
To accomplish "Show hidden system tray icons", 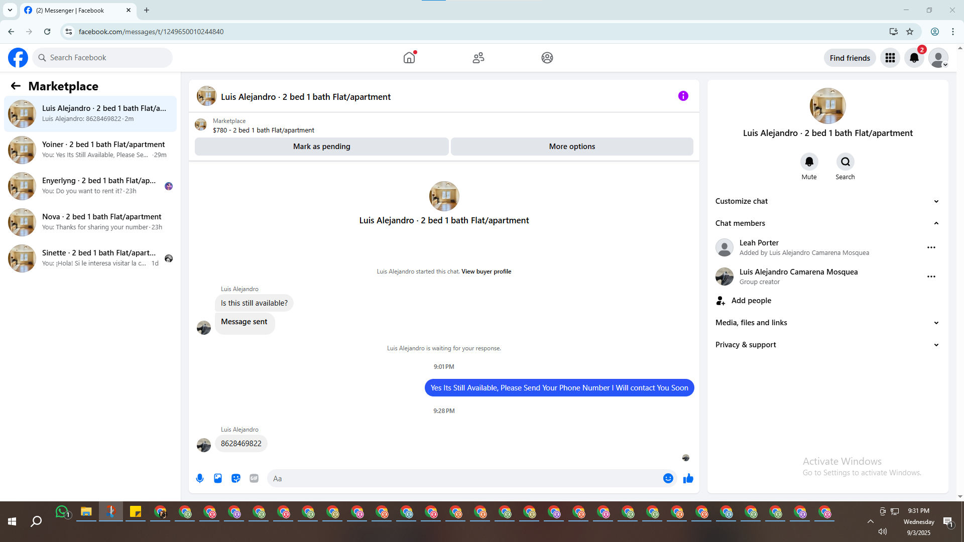I will point(871,521).
